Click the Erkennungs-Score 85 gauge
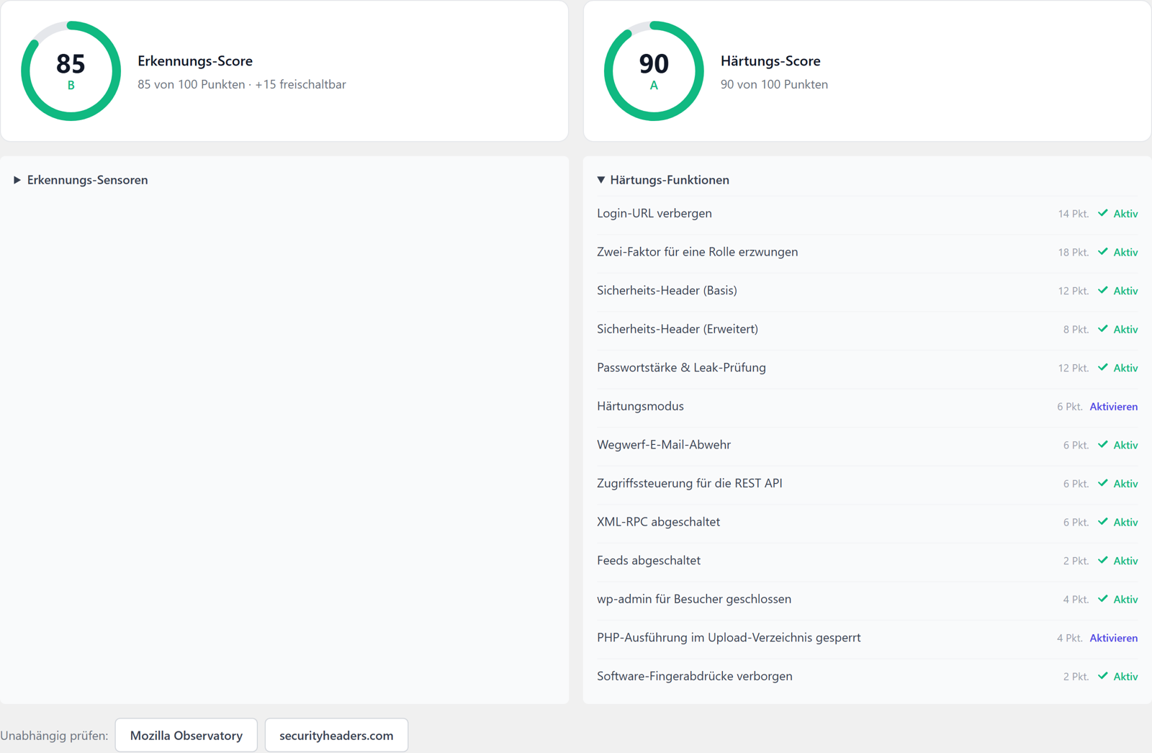 click(71, 71)
